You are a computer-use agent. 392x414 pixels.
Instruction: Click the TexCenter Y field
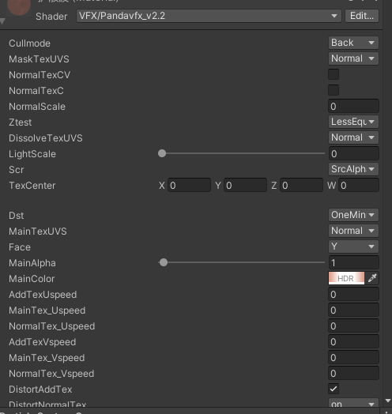[x=245, y=185]
